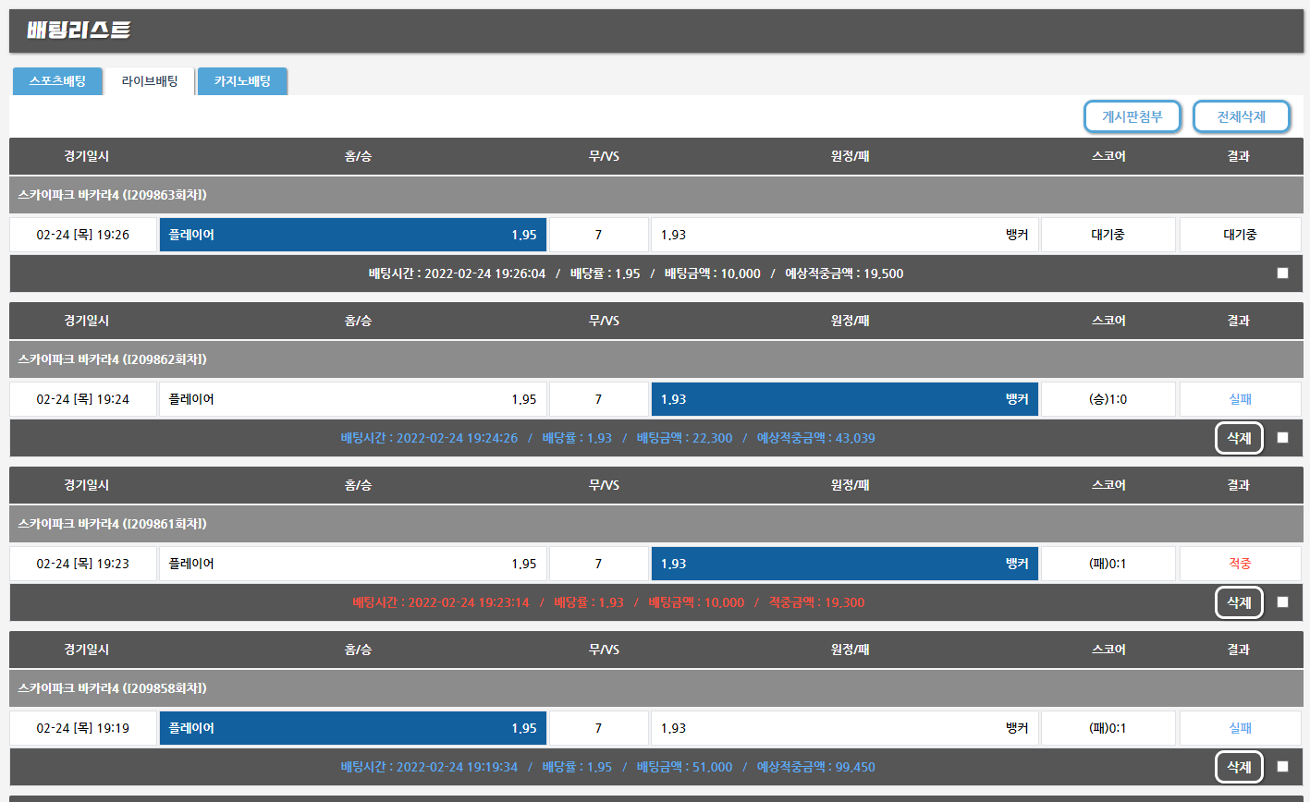
Task: Switch to the 스포츠배팅 tab
Action: pyautogui.click(x=57, y=81)
